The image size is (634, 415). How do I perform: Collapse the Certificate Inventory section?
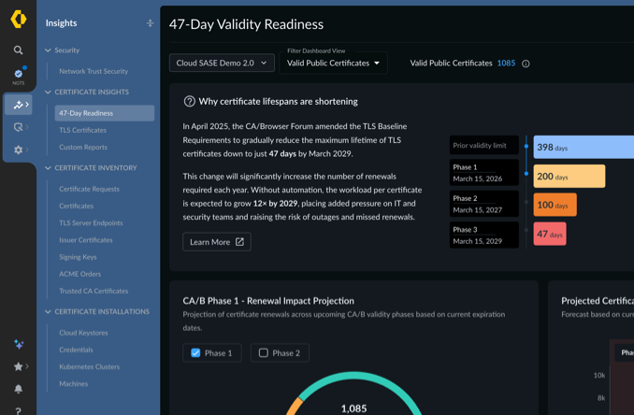point(48,167)
